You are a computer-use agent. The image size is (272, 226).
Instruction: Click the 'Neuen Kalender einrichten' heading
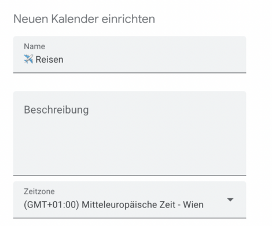[84, 19]
